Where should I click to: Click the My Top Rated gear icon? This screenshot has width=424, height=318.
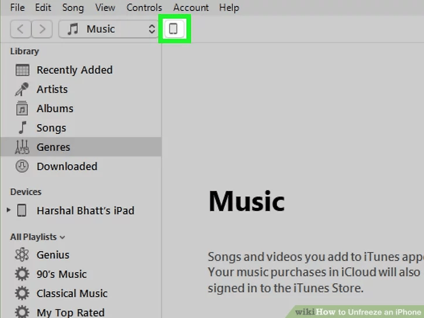coord(22,312)
